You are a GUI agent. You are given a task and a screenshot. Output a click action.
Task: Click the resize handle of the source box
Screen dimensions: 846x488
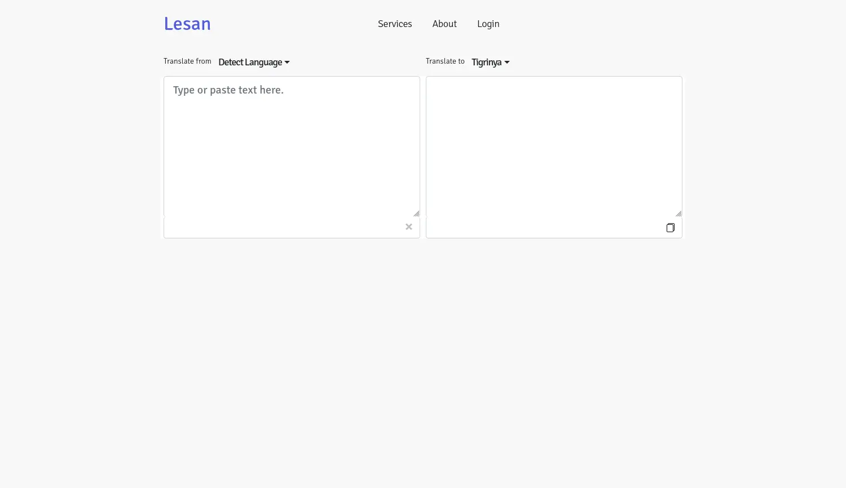[x=417, y=214]
